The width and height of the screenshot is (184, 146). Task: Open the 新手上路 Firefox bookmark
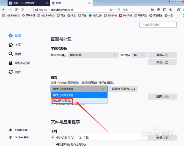click(95, 15)
